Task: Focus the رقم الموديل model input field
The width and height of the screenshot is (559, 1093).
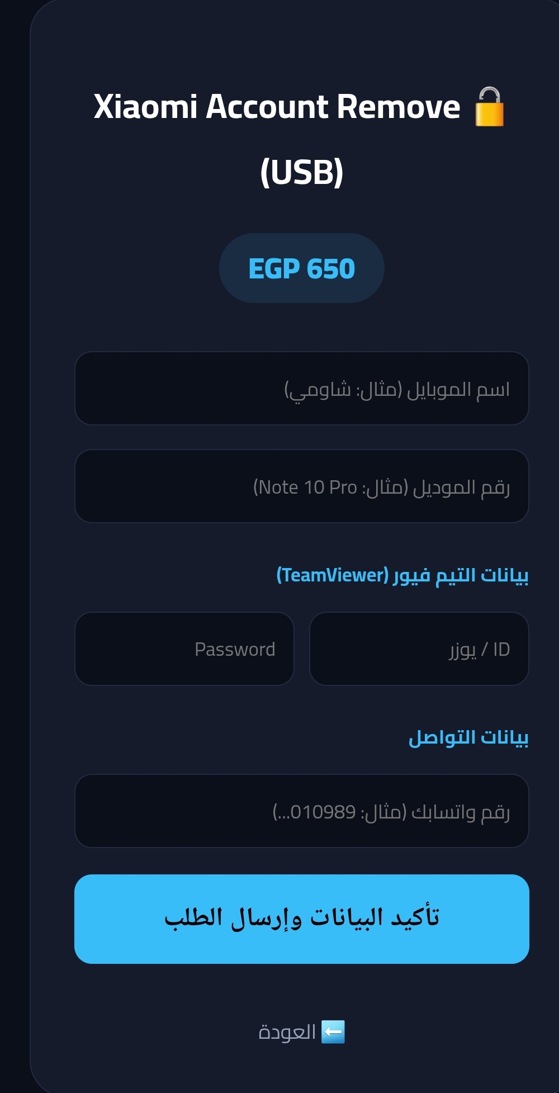Action: coord(301,486)
